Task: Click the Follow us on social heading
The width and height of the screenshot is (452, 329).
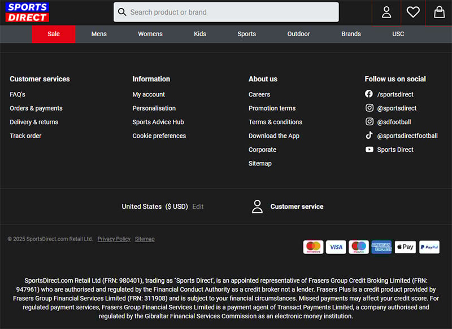Action: [395, 79]
